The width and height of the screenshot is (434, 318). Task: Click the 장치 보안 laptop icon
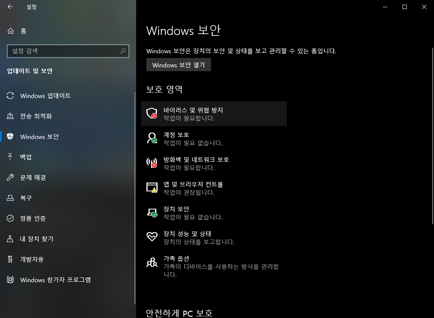[151, 212]
